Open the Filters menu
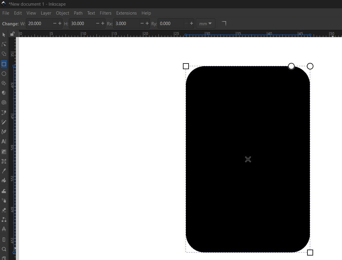The image size is (342, 260). click(105, 13)
